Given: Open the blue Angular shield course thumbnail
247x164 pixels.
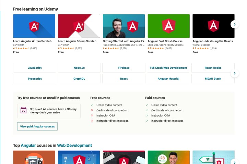Looking at the screenshot, I should coord(79,157).
